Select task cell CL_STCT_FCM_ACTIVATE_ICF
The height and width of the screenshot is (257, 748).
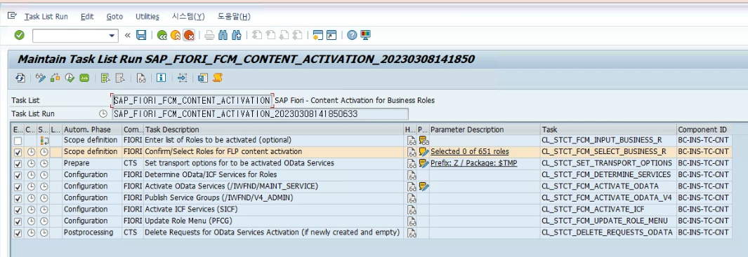coord(608,209)
